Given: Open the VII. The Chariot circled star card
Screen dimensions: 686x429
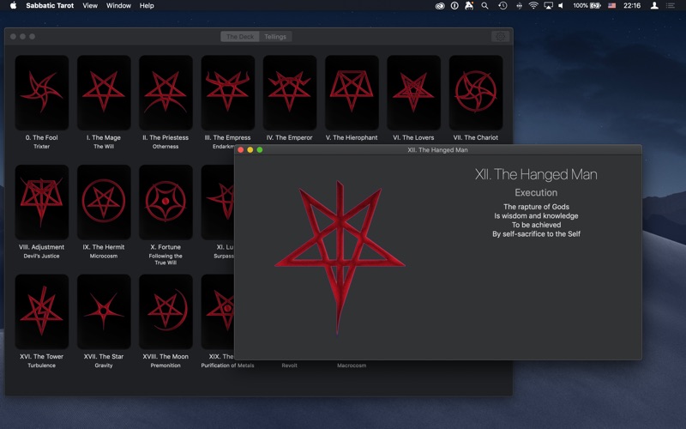Looking at the screenshot, I should click(476, 93).
